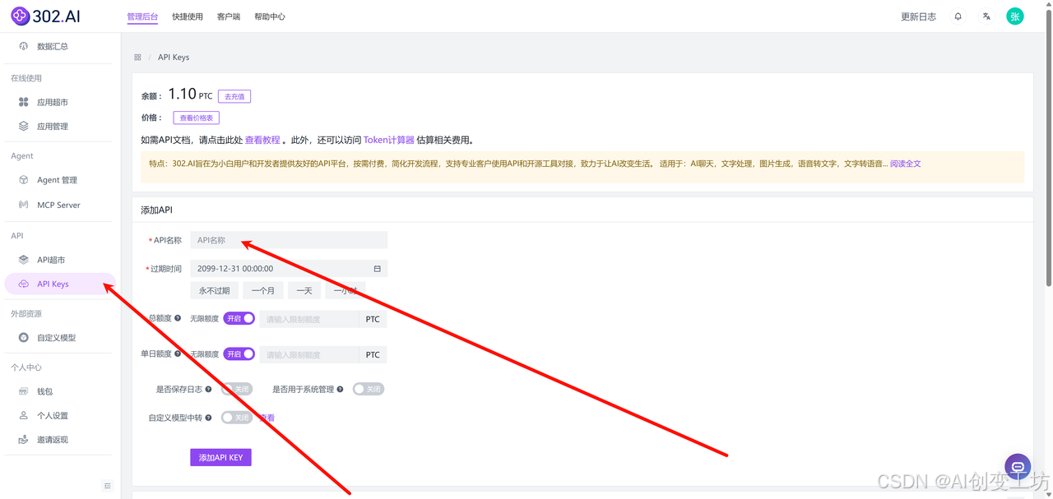Toggle 单日额度 unlimited quota switch
The image size is (1053, 499).
(x=239, y=353)
